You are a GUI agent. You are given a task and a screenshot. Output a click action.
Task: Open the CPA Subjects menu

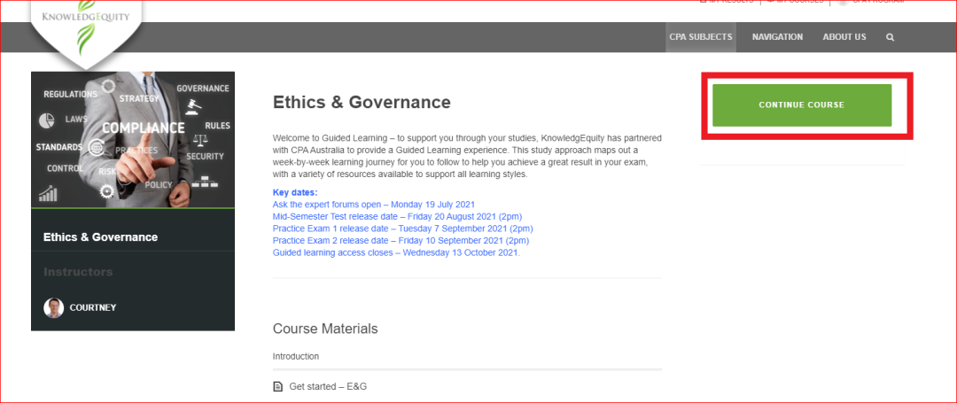700,37
